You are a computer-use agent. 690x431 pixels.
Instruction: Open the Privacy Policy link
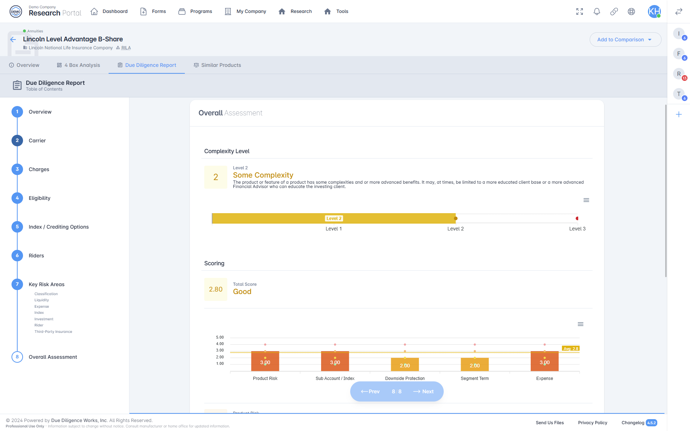(x=593, y=423)
